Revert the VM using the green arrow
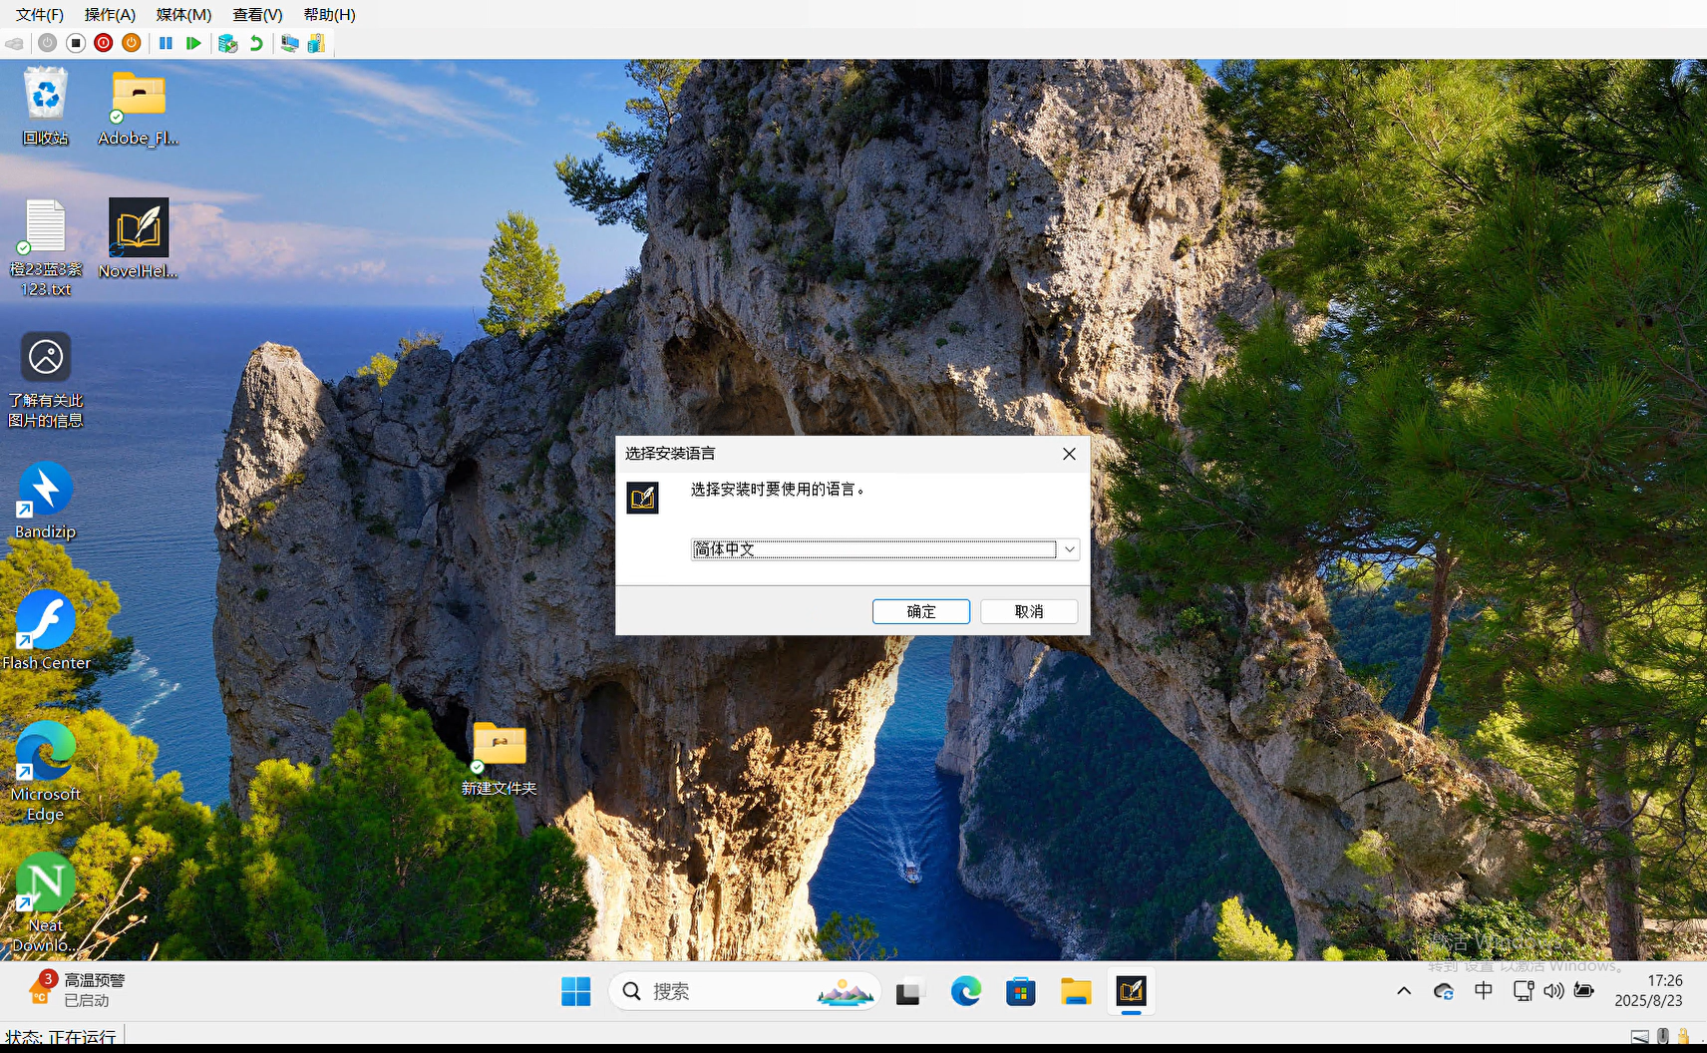The height and width of the screenshot is (1053, 1707). click(256, 43)
